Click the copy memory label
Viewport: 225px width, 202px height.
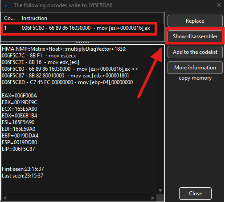tap(195, 78)
